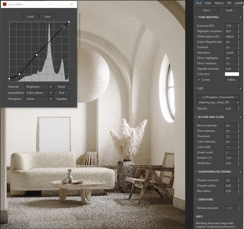244x229 pixels.
Task: Open the Curves Editor... button
Action: tap(232, 80)
